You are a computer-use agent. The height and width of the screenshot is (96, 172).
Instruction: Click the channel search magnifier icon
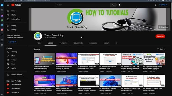pyautogui.click(x=116, y=43)
